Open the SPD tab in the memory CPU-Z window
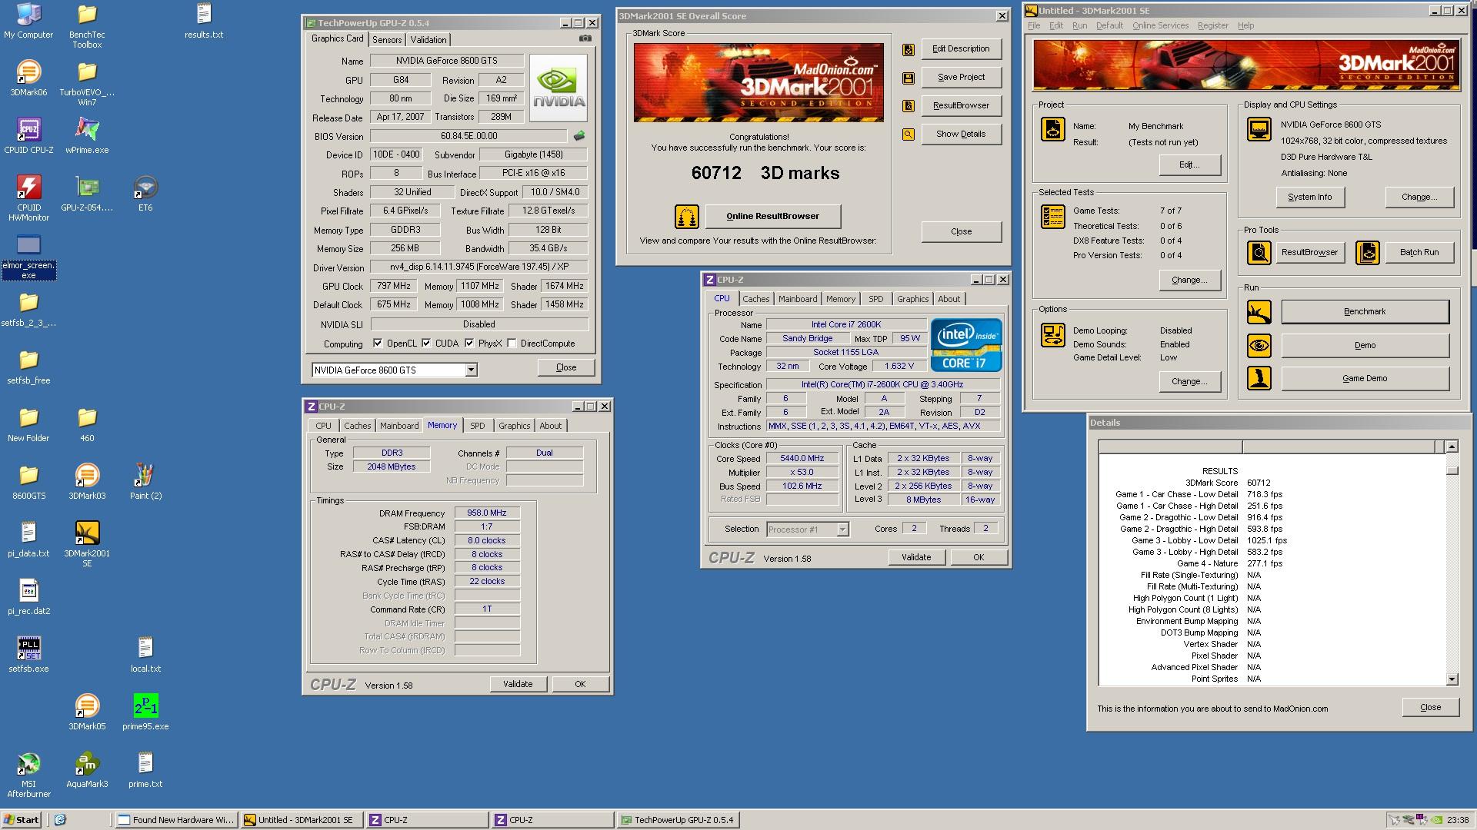The height and width of the screenshot is (830, 1477). click(x=478, y=426)
